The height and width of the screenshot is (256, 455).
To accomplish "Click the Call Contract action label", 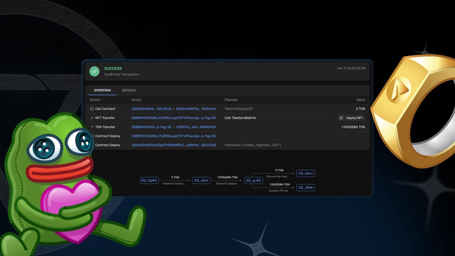I will click(105, 109).
